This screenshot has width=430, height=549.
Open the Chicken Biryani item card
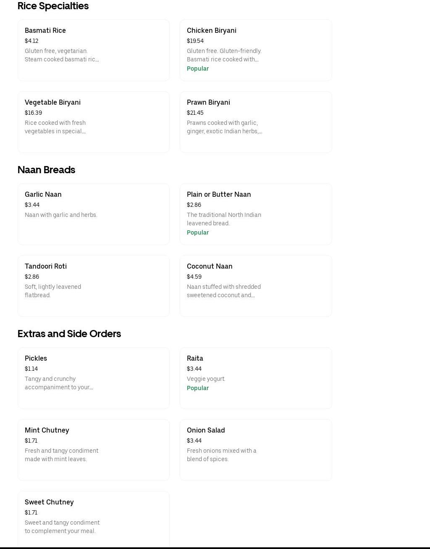point(255,50)
